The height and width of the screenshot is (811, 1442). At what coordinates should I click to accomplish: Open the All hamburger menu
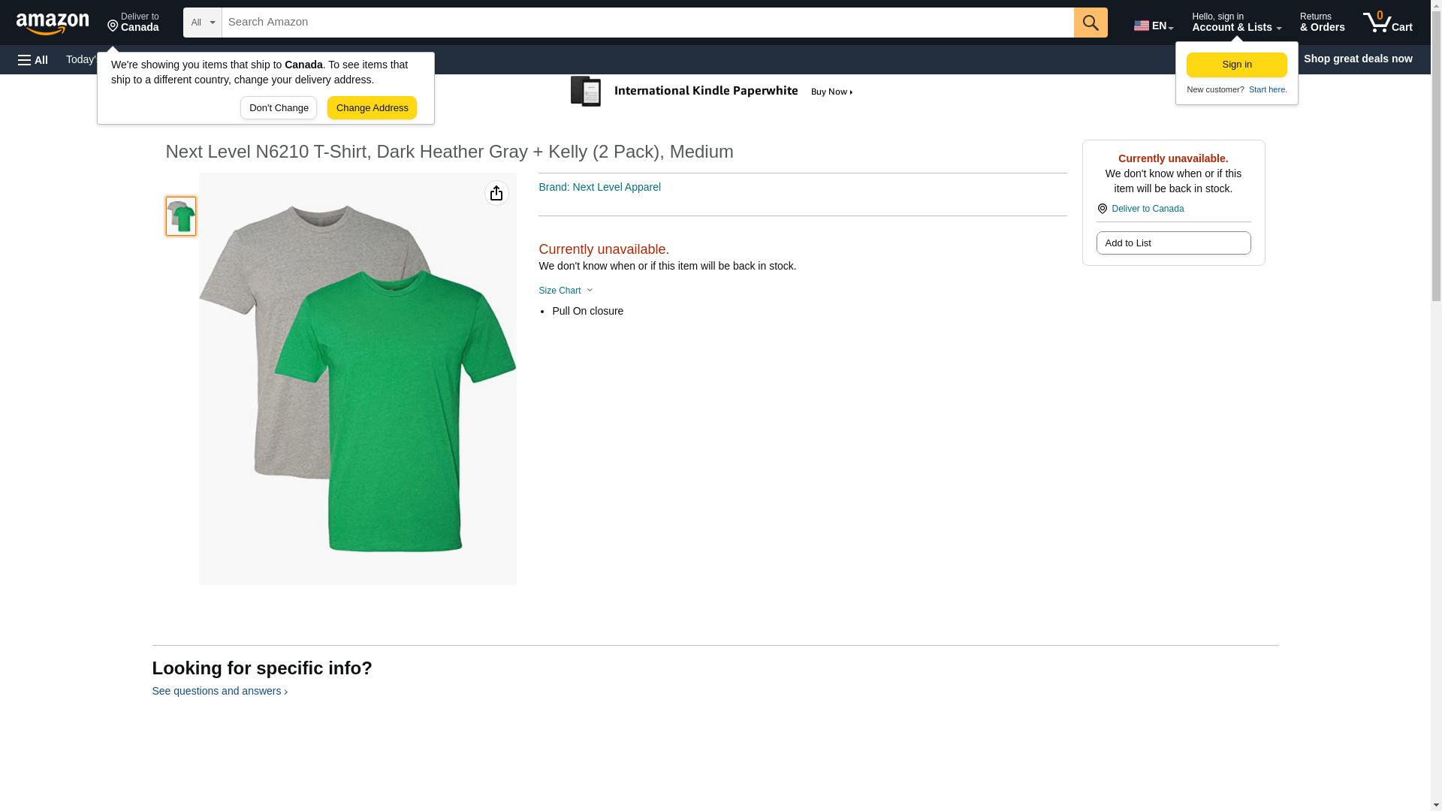click(33, 60)
